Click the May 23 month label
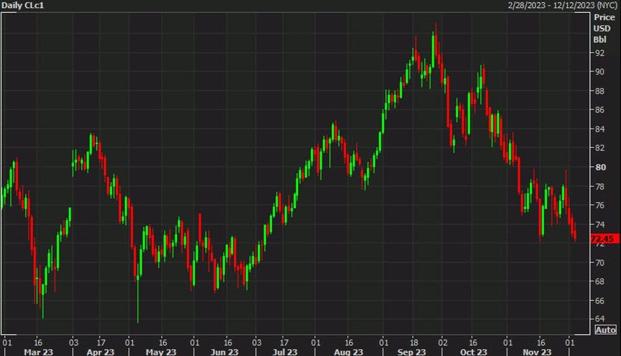621x356 pixels. [x=160, y=352]
